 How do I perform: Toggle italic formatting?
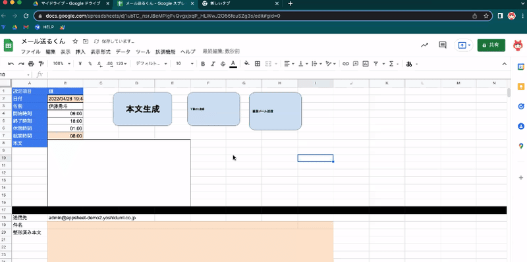pos(213,64)
